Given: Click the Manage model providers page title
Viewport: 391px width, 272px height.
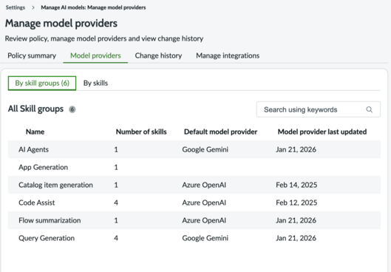Looking at the screenshot, I should coord(61,23).
